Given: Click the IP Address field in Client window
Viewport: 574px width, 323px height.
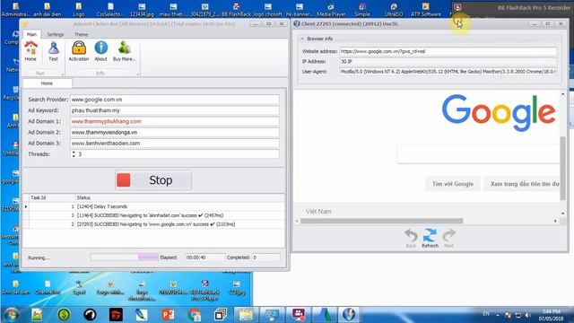Looking at the screenshot, I should coord(448,62).
